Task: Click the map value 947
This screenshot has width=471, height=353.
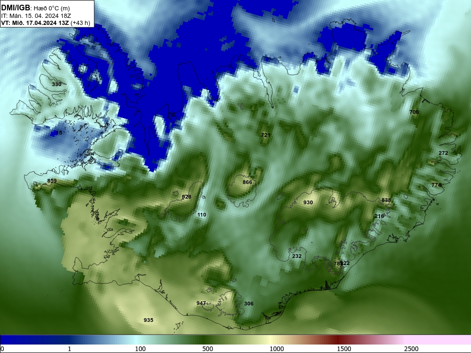Action: 201,304
